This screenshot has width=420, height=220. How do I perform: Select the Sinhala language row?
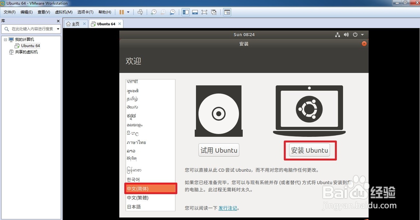tap(150, 133)
